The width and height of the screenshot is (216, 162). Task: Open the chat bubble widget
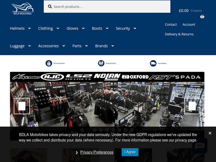200,146
